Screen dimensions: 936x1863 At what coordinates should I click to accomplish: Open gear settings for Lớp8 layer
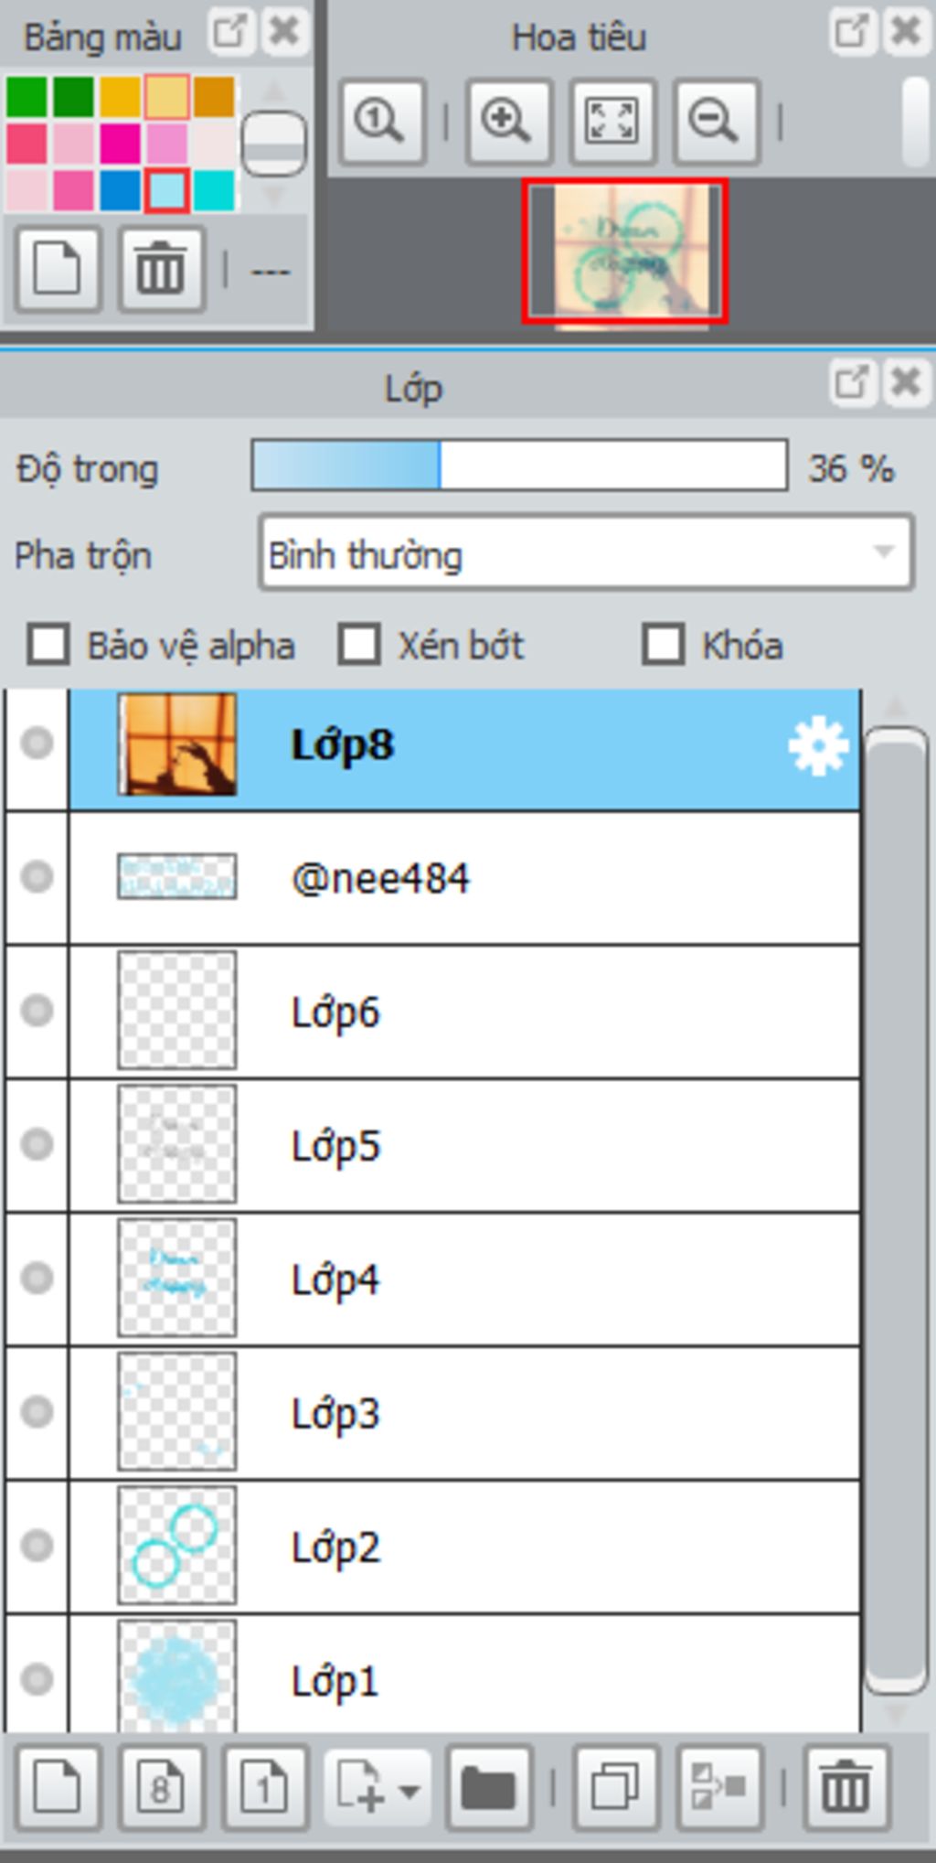(x=818, y=746)
